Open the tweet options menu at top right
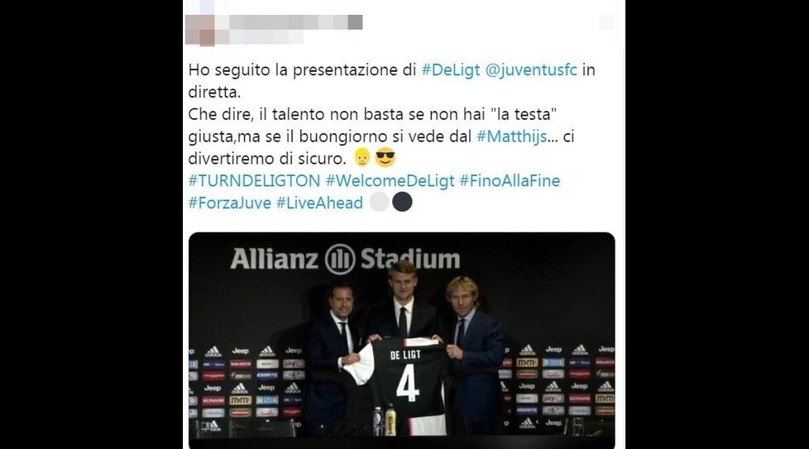809x449 pixels. pos(607,22)
